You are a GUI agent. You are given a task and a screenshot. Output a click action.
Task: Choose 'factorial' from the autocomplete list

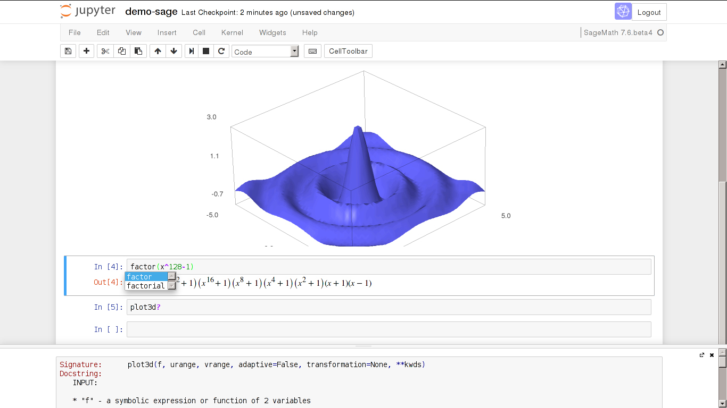point(146,286)
